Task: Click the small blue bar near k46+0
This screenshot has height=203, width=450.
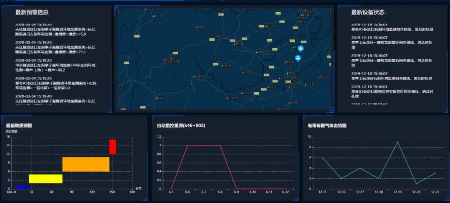Action: pyautogui.click(x=22, y=187)
